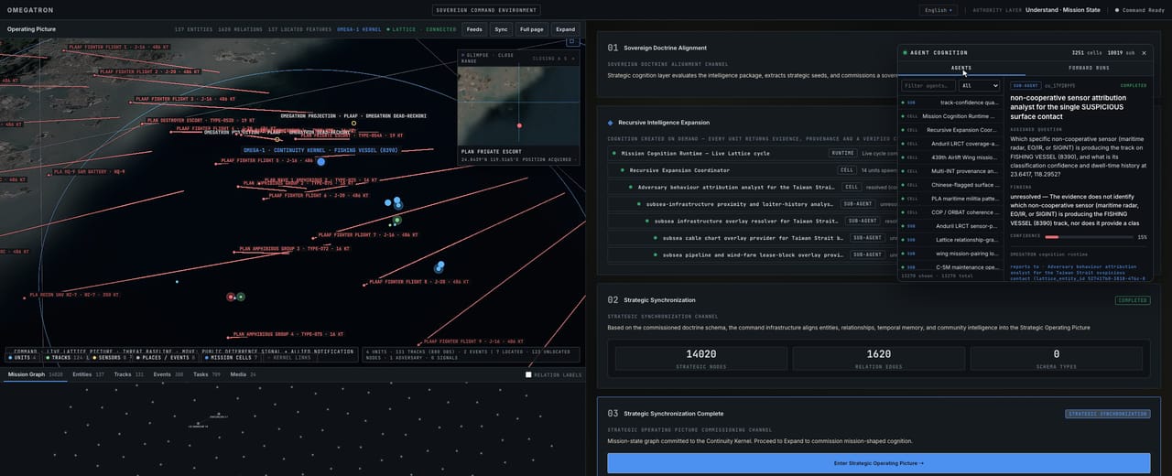The height and width of the screenshot is (476, 1172).
Task: Select C-5M maintenance ope... agent row
Action: click(x=950, y=267)
